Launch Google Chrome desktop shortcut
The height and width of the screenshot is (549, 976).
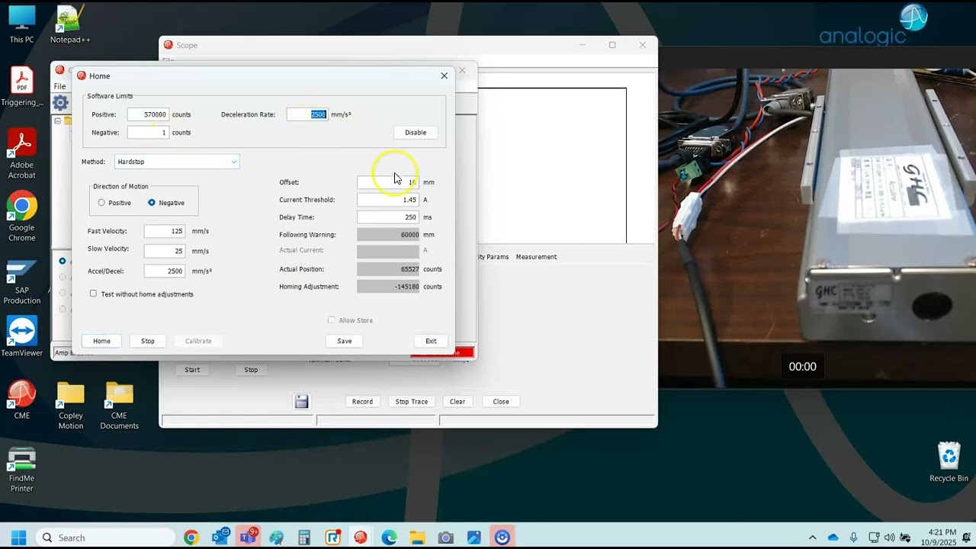point(21,217)
